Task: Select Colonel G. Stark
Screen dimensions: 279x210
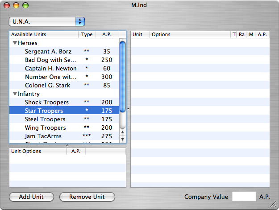Action: pyautogui.click(x=48, y=86)
